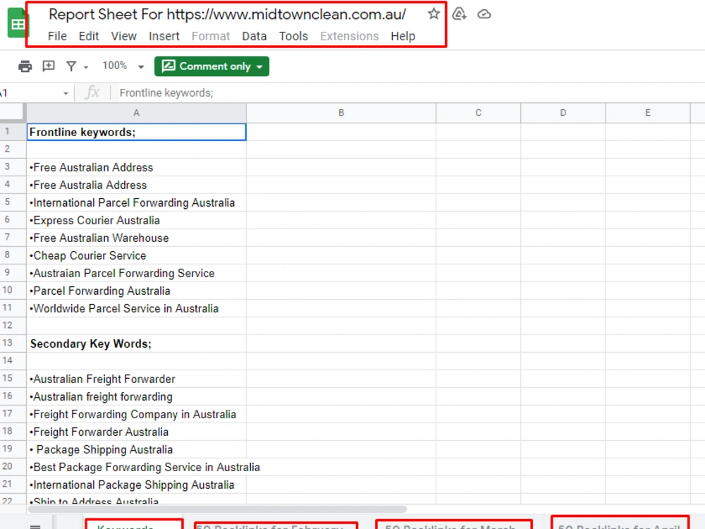Click cell Free Australia Address
This screenshot has height=529, width=705.
click(x=136, y=185)
